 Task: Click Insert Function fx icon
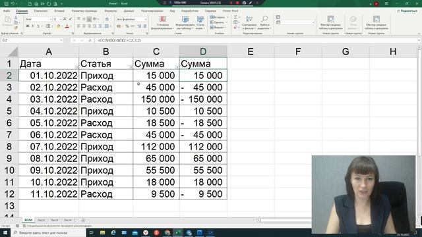pyautogui.click(x=90, y=40)
